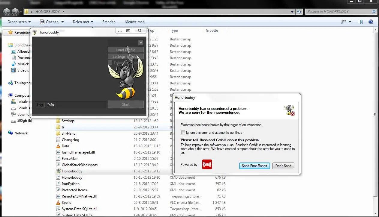Click the Nieuwe map toolbar button
Screen dimensions: 379x217
(x=134, y=22)
